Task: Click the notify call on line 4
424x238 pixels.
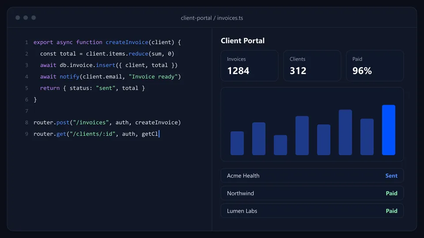Action: (x=69, y=77)
